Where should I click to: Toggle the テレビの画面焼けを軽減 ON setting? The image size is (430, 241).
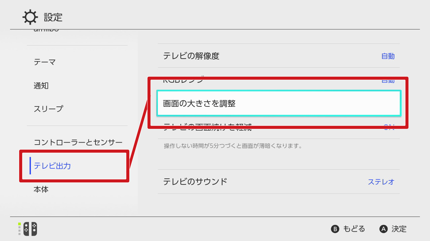point(389,127)
